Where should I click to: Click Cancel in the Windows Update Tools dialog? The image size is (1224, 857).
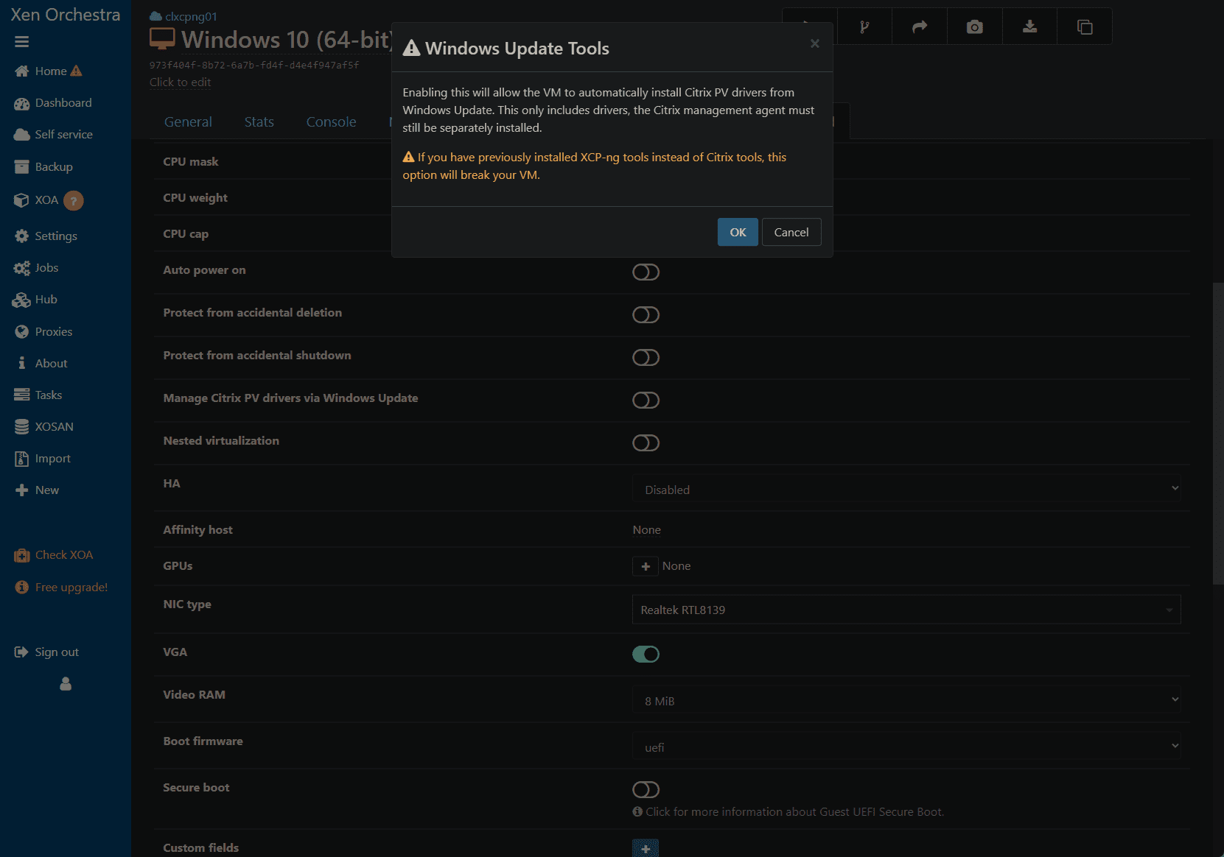tap(791, 232)
